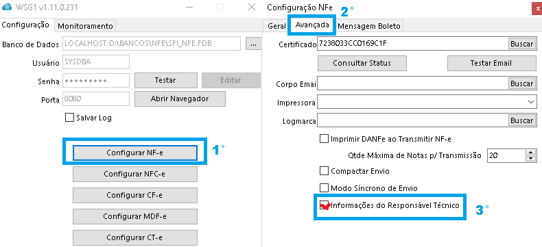Decrease max notes with down arrow

point(530,159)
